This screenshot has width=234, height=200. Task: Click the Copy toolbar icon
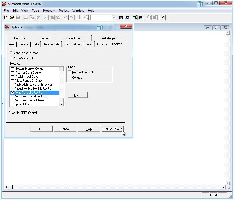(52, 17)
